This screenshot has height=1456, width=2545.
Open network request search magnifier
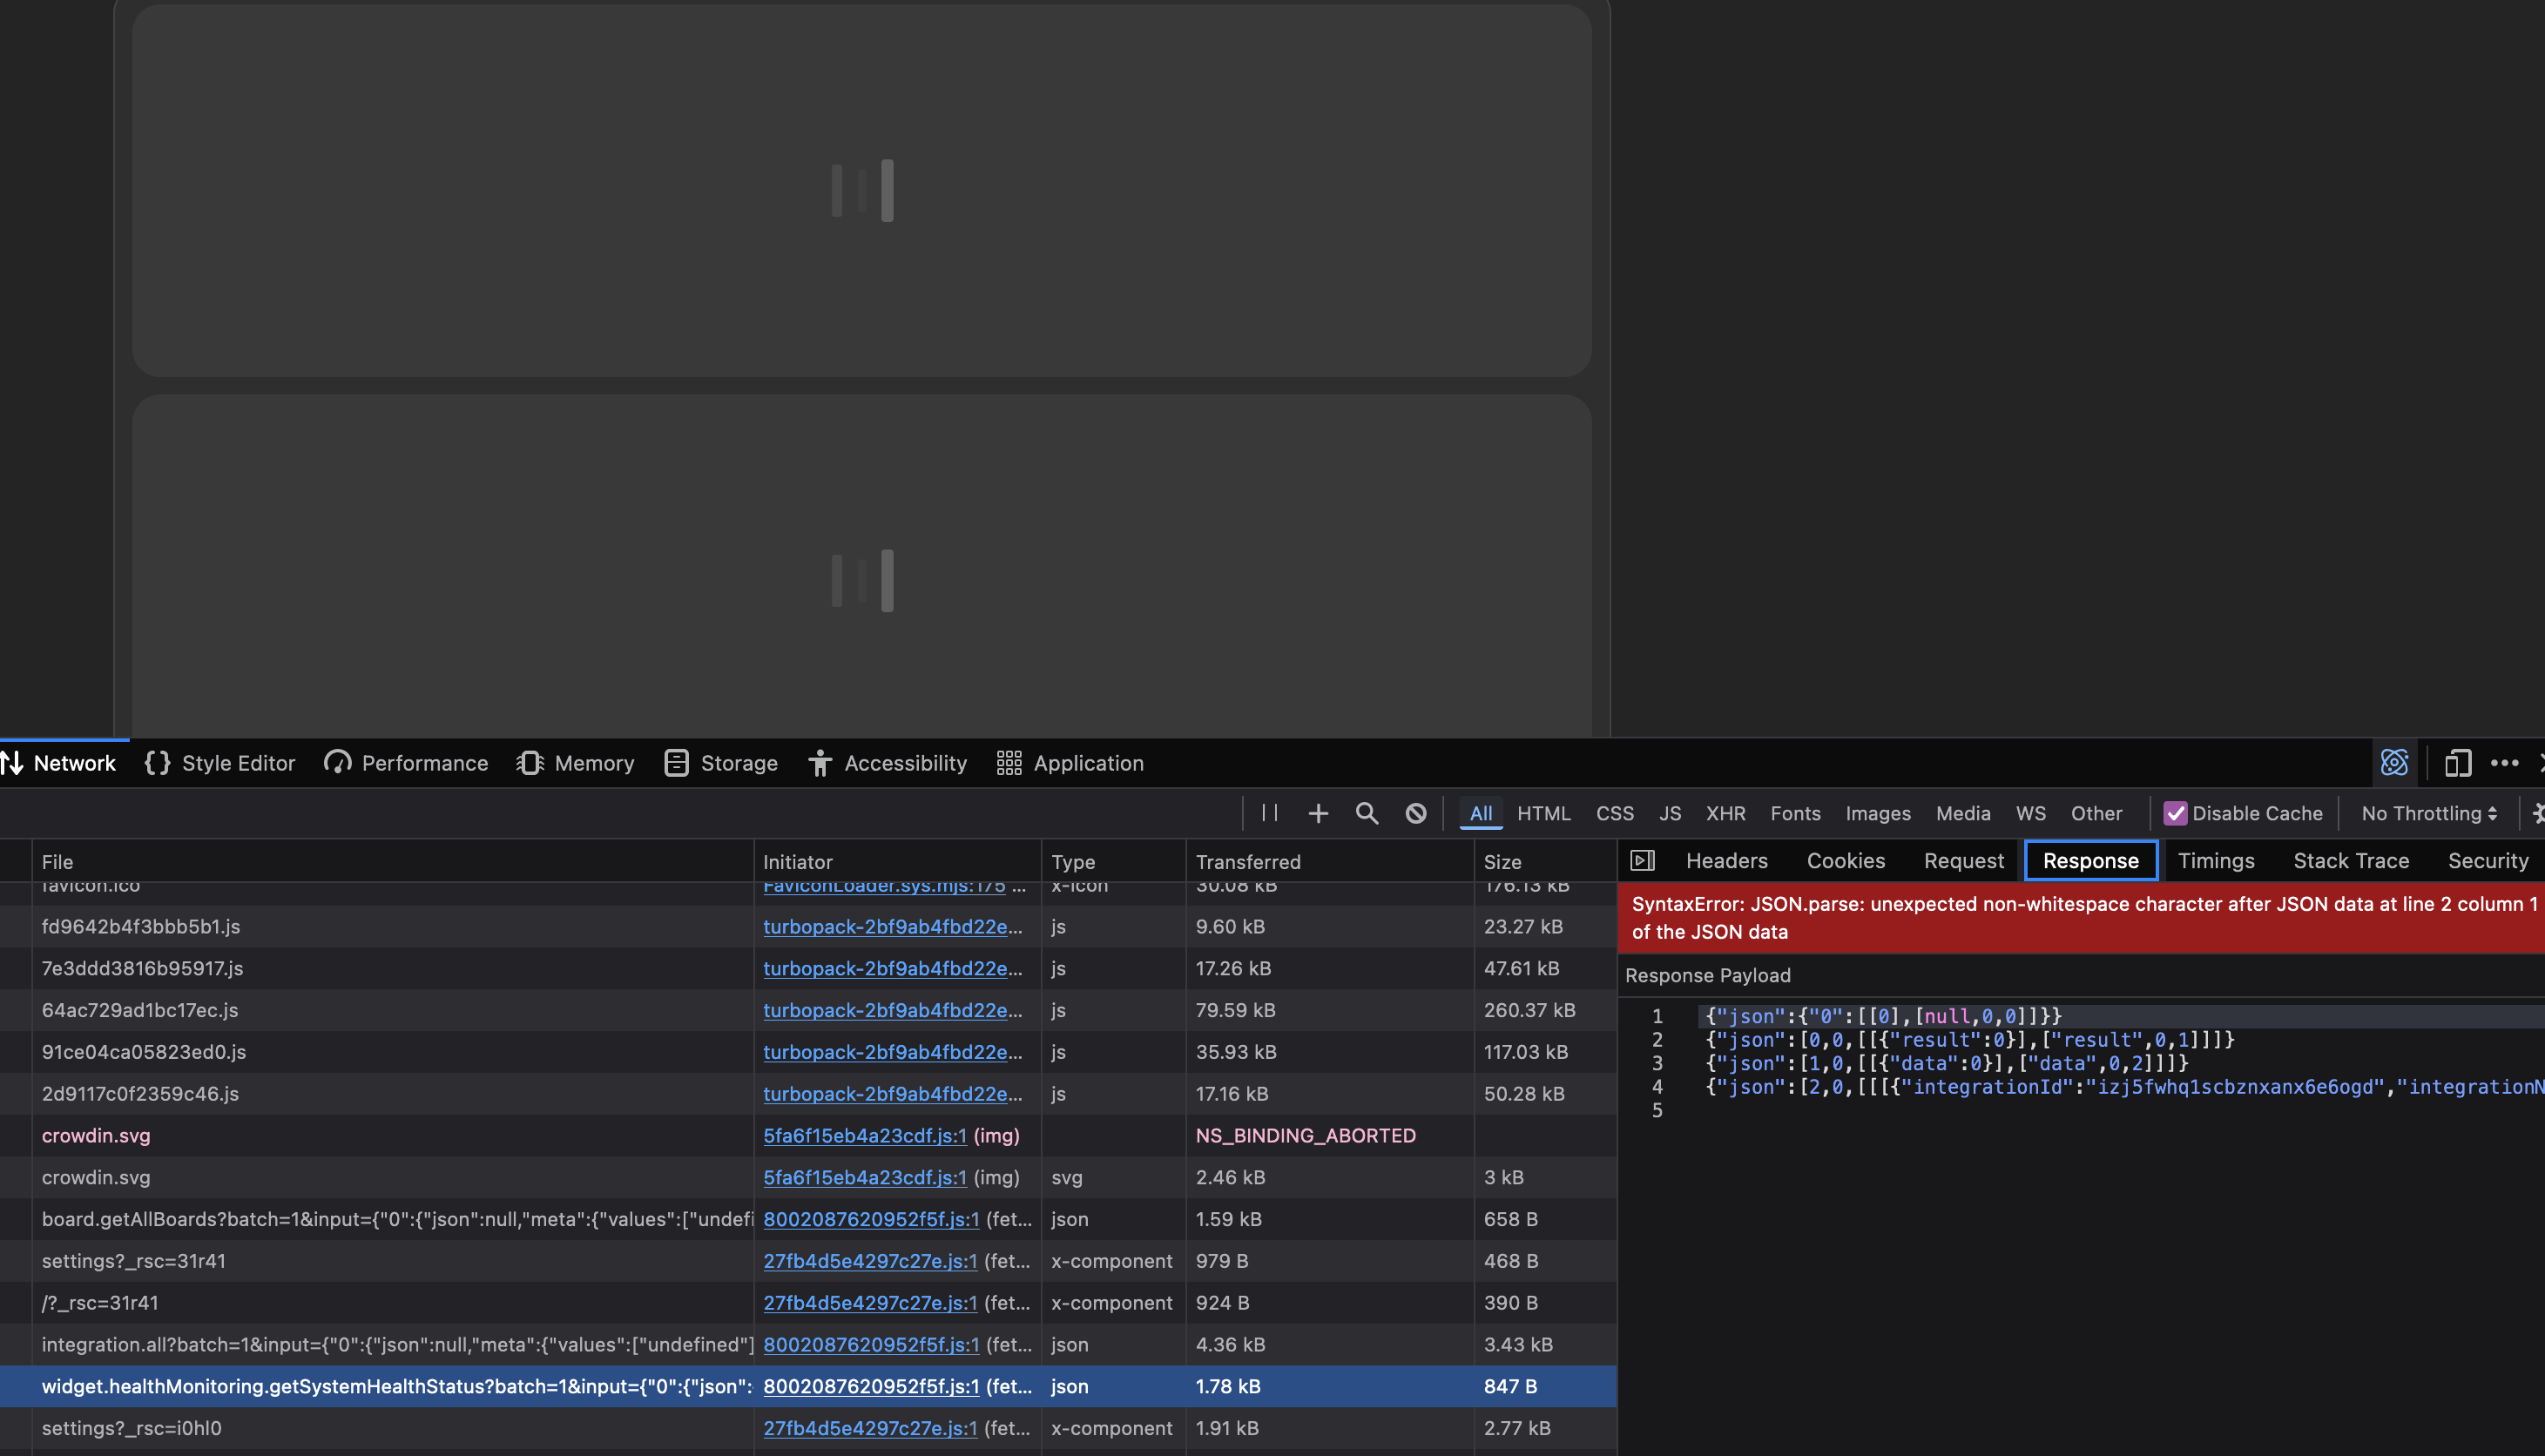point(1366,813)
